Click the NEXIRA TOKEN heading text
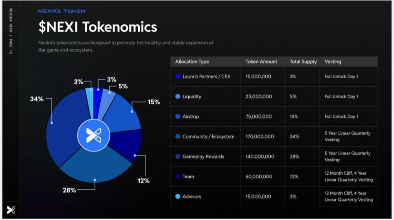Image resolution: width=394 pixels, height=220 pixels. tap(61, 11)
